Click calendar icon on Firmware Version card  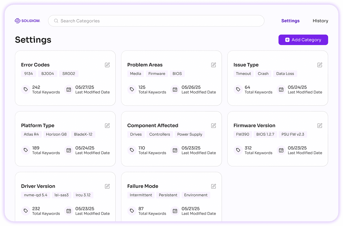tap(281, 150)
